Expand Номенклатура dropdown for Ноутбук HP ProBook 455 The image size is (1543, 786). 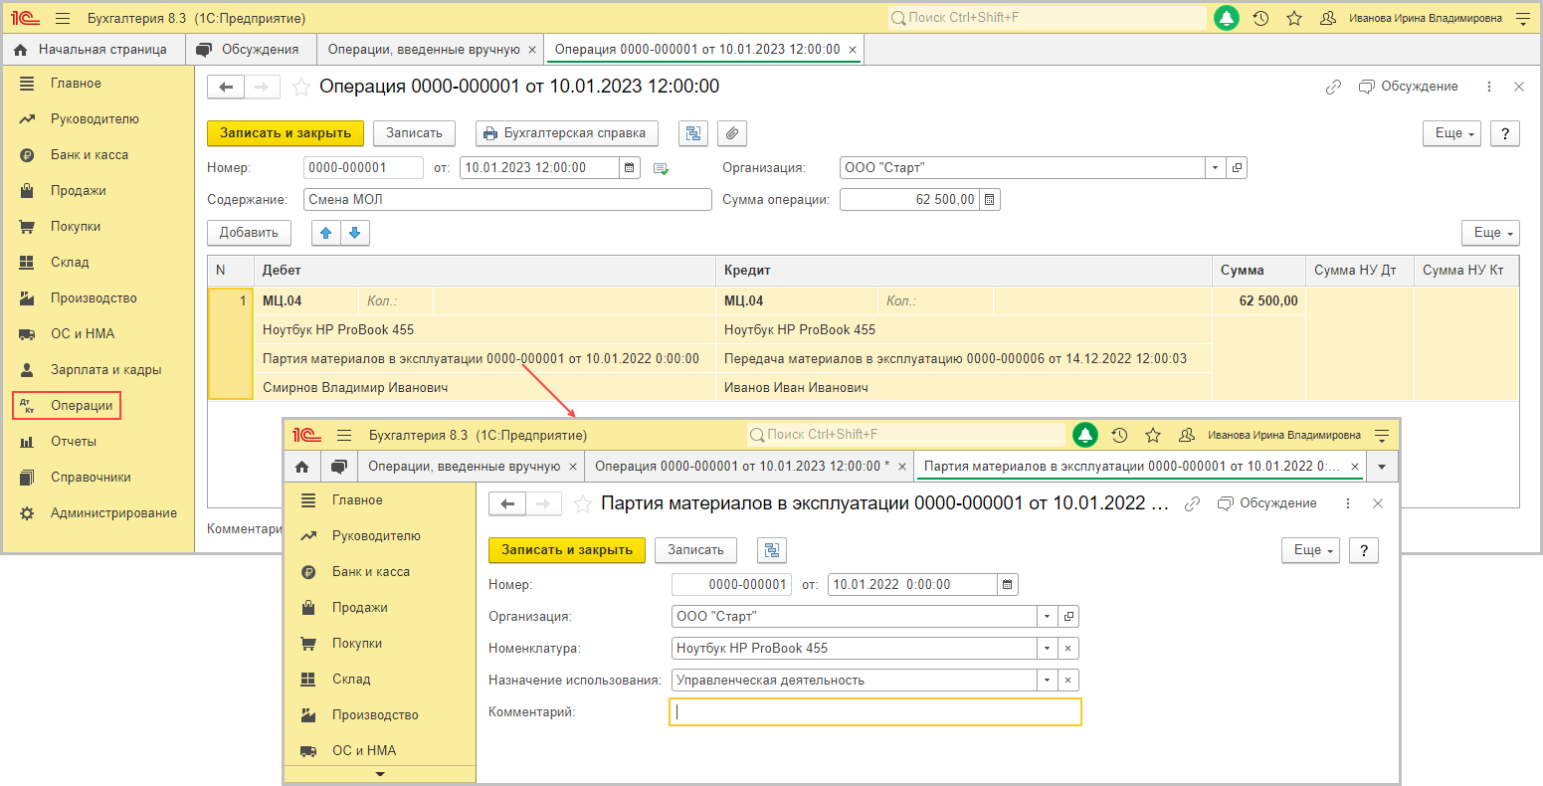1047,649
